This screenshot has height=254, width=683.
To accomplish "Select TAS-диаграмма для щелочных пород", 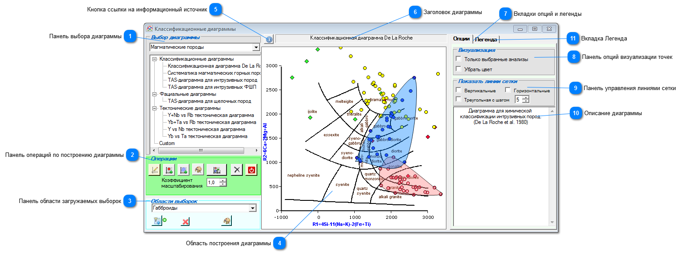I will tap(209, 101).
